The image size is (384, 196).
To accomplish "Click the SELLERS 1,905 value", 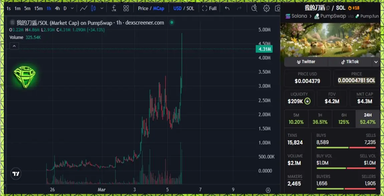I will pyautogui.click(x=370, y=183).
